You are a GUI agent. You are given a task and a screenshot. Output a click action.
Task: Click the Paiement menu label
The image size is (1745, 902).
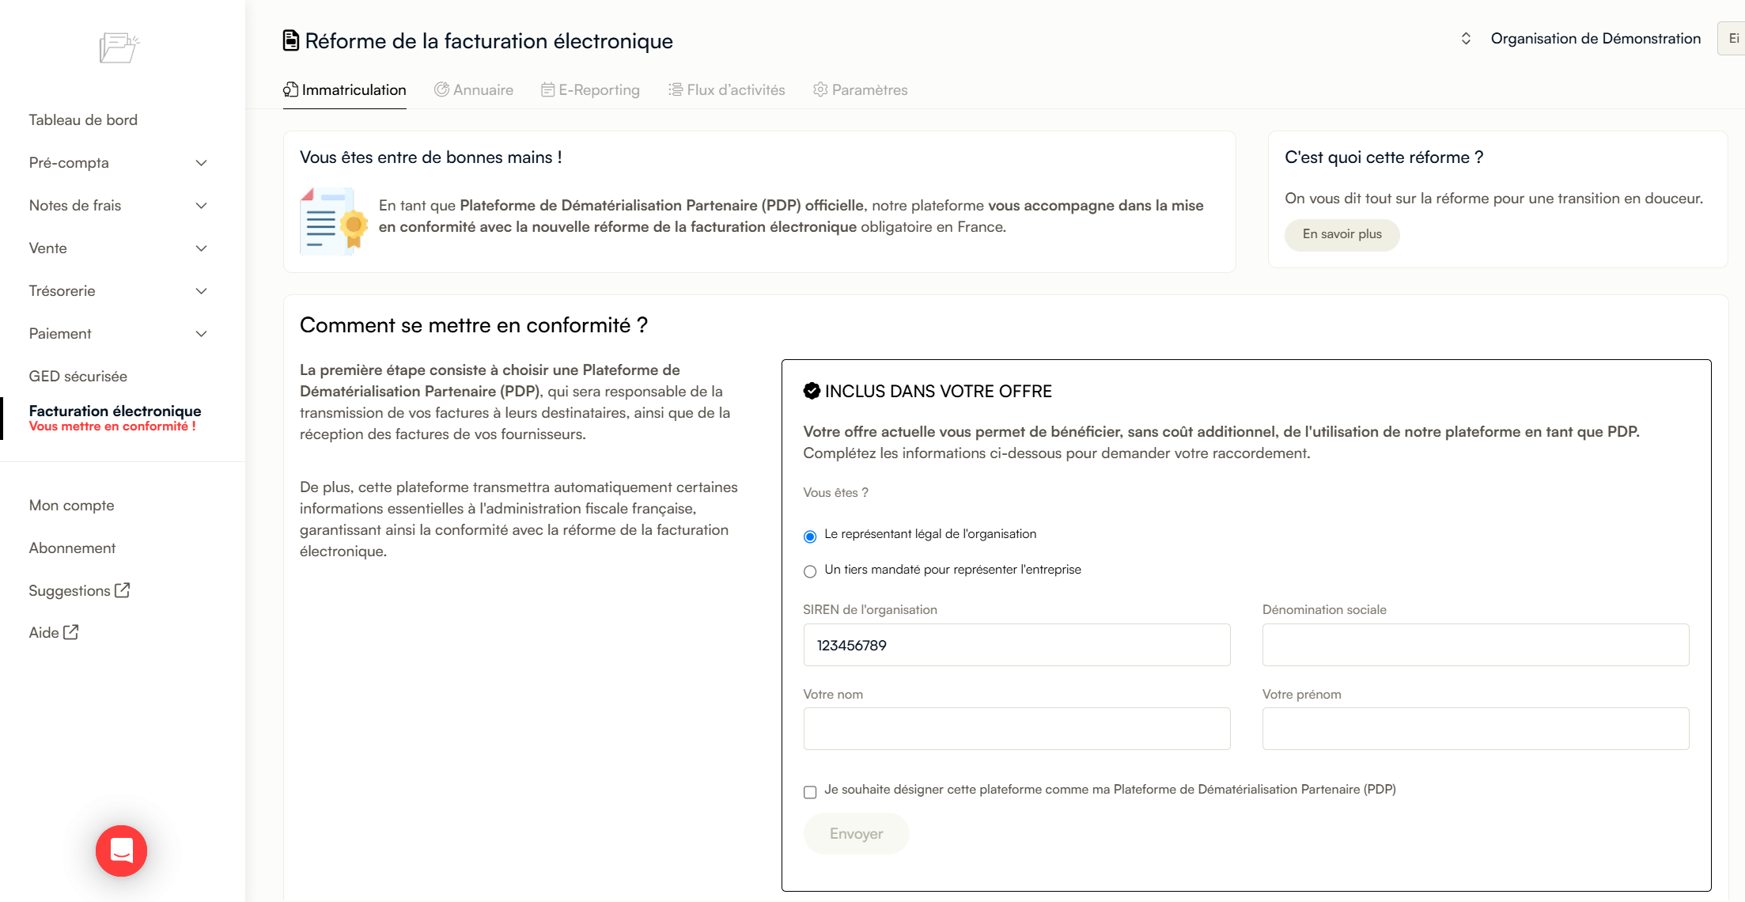(60, 334)
